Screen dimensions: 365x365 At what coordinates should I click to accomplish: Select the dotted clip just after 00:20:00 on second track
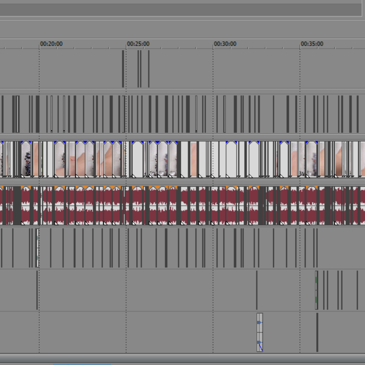pyautogui.click(x=52, y=114)
